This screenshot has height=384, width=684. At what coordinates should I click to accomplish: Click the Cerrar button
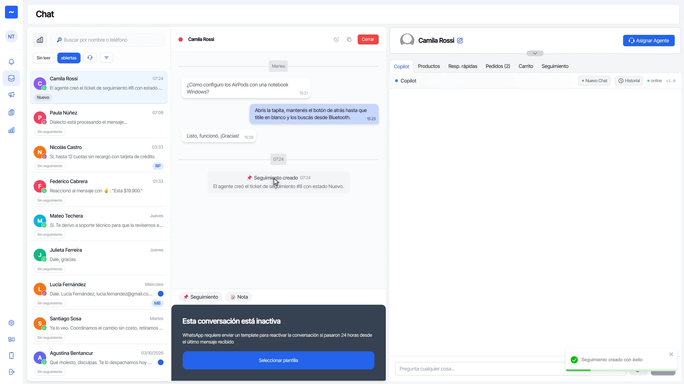coord(368,39)
